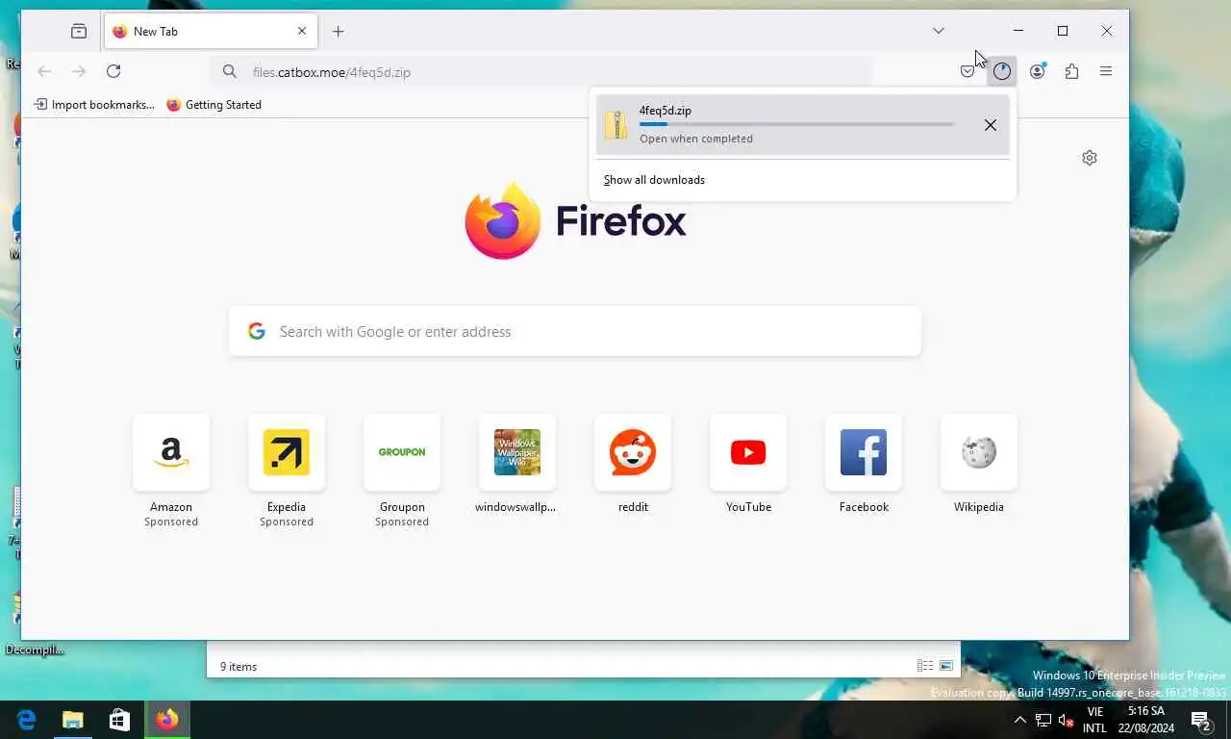Open the Save to Pocket icon

tap(967, 71)
